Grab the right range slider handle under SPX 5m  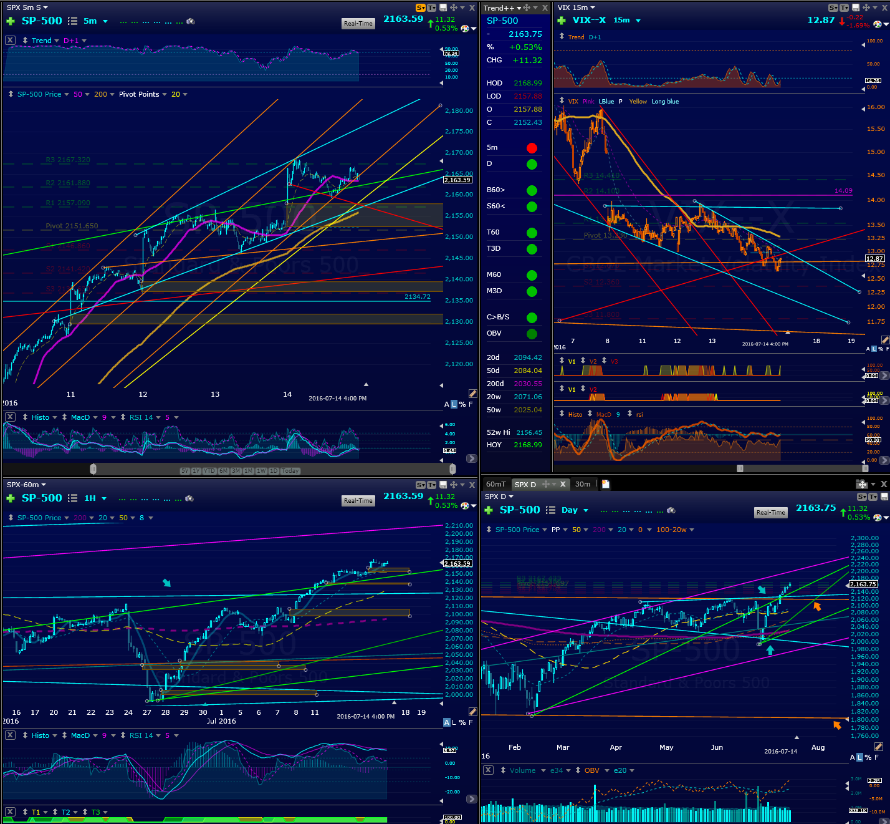[452, 469]
